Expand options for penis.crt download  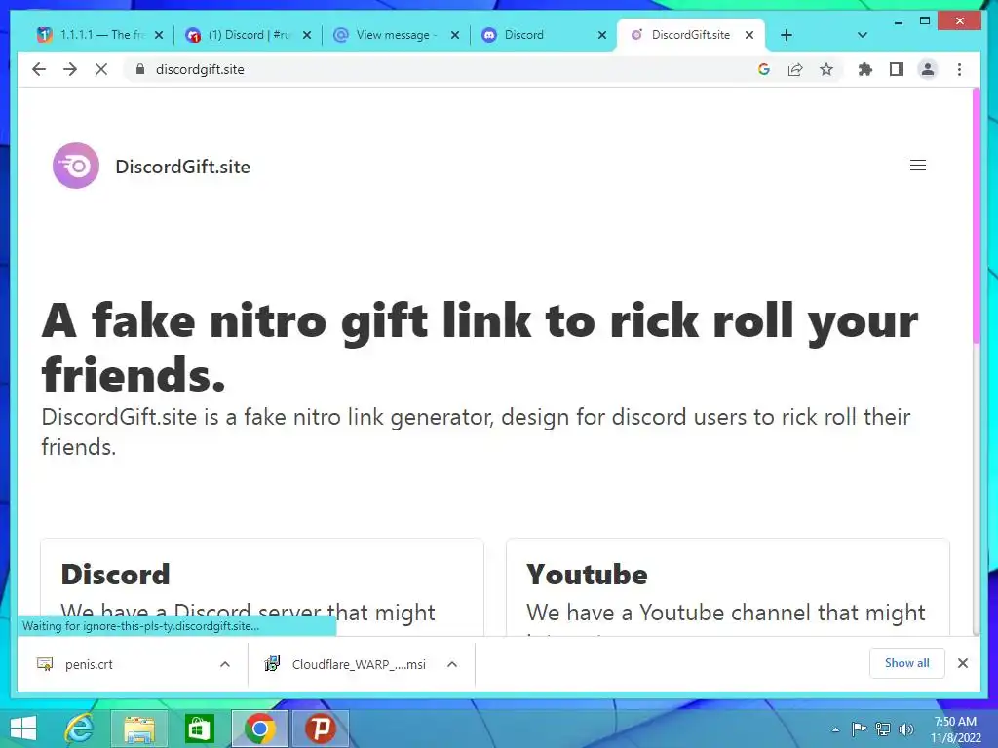[225, 664]
